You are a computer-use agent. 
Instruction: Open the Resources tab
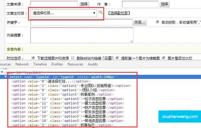(x=75, y=64)
